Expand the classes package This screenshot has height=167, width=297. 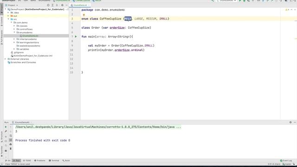coord(14,26)
